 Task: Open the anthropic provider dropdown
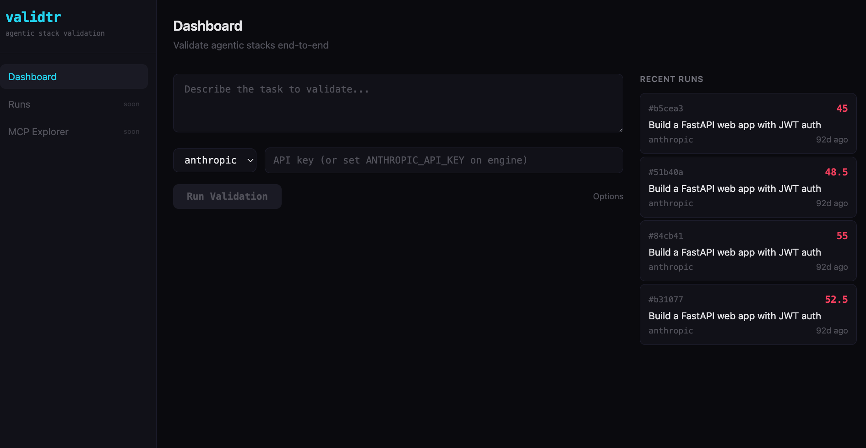click(x=214, y=160)
